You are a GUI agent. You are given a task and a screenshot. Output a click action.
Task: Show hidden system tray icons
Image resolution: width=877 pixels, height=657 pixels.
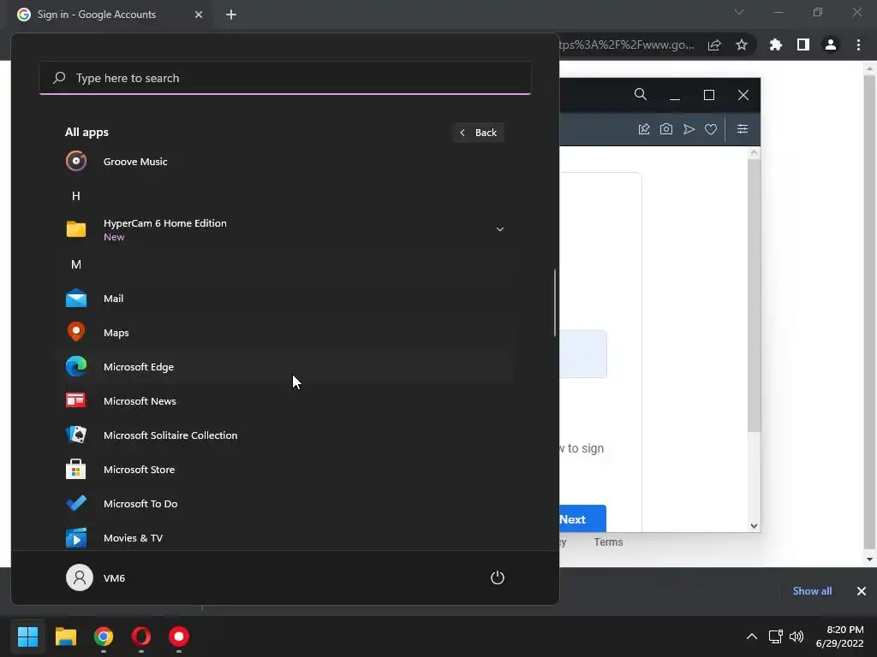click(752, 636)
